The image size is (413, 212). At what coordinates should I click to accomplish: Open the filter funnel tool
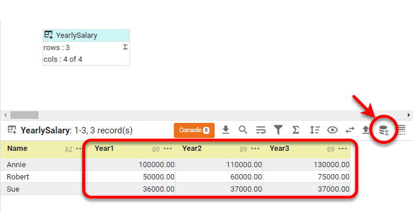(x=278, y=130)
